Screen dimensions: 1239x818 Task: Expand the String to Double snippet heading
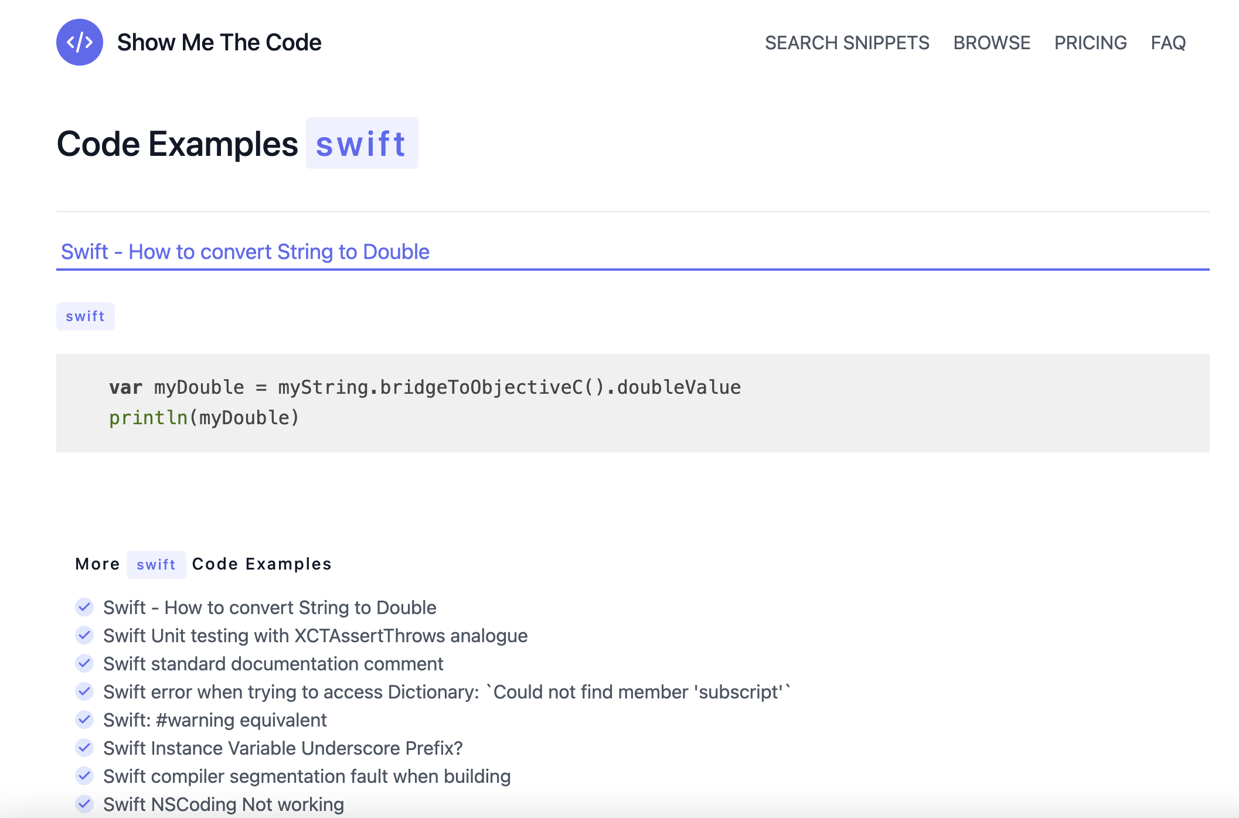pos(244,251)
